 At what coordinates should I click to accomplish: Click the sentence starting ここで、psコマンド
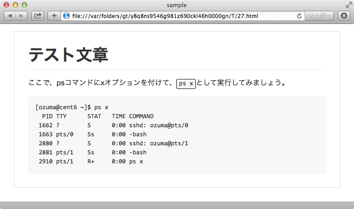click(157, 83)
